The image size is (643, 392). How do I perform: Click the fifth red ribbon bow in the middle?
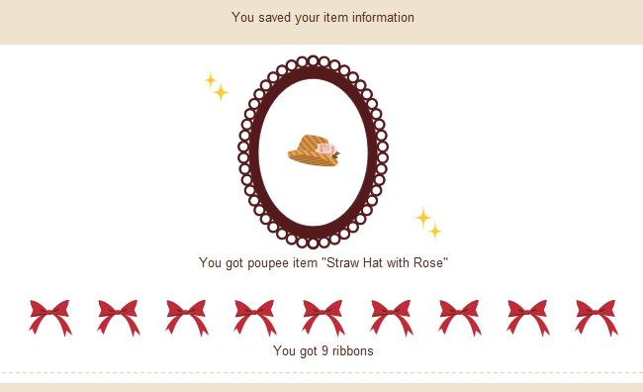[x=323, y=318]
